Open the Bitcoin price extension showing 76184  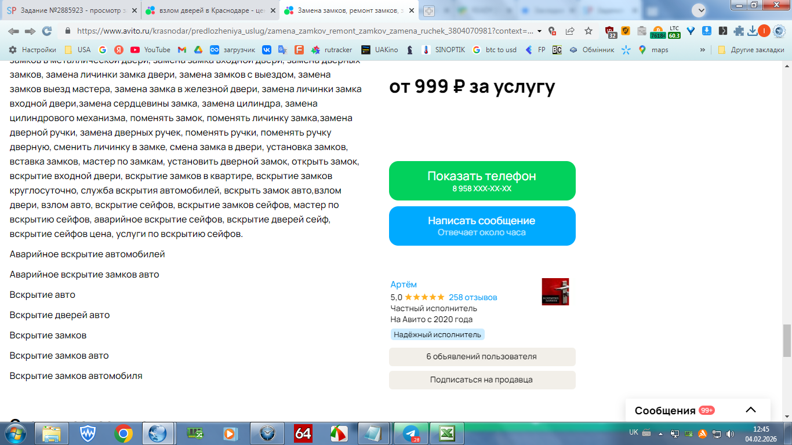pos(657,32)
